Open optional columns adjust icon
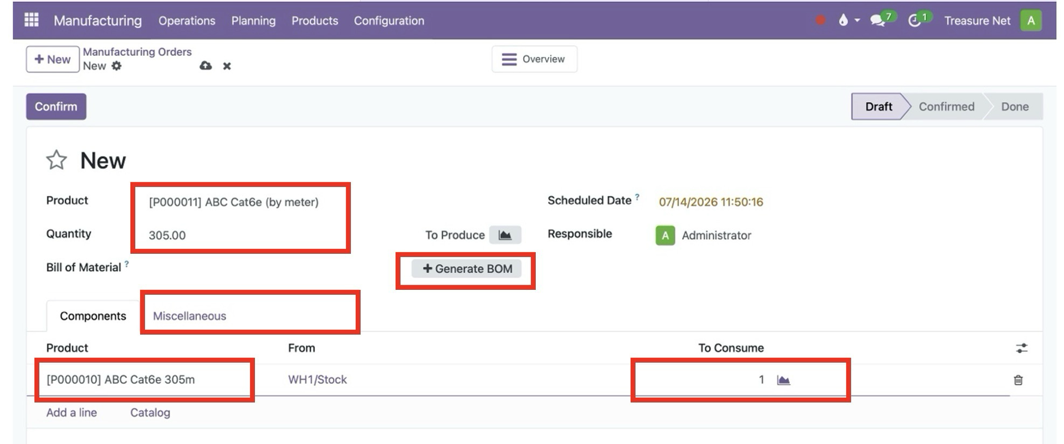This screenshot has width=1064, height=444. (1021, 348)
